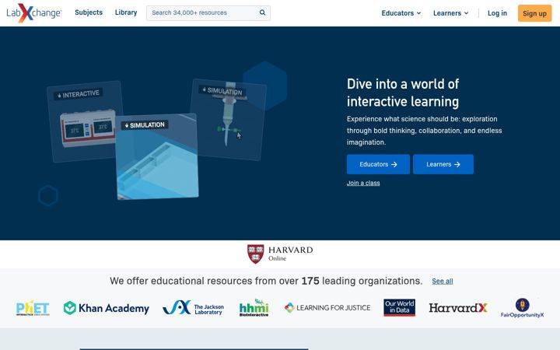Open the Khan Academy partner logo
Screen dimensions: 560x350
coord(106,308)
